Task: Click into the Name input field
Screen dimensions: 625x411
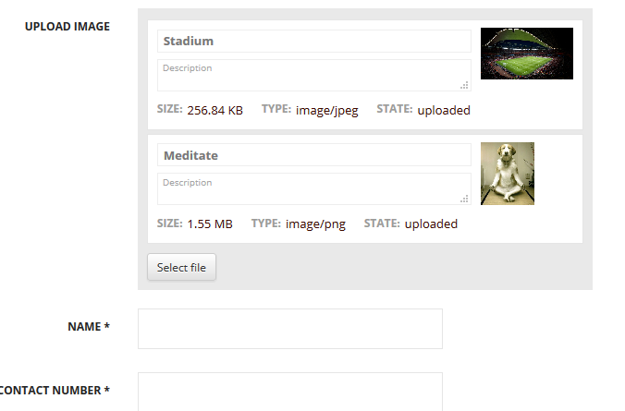Action: pos(289,329)
